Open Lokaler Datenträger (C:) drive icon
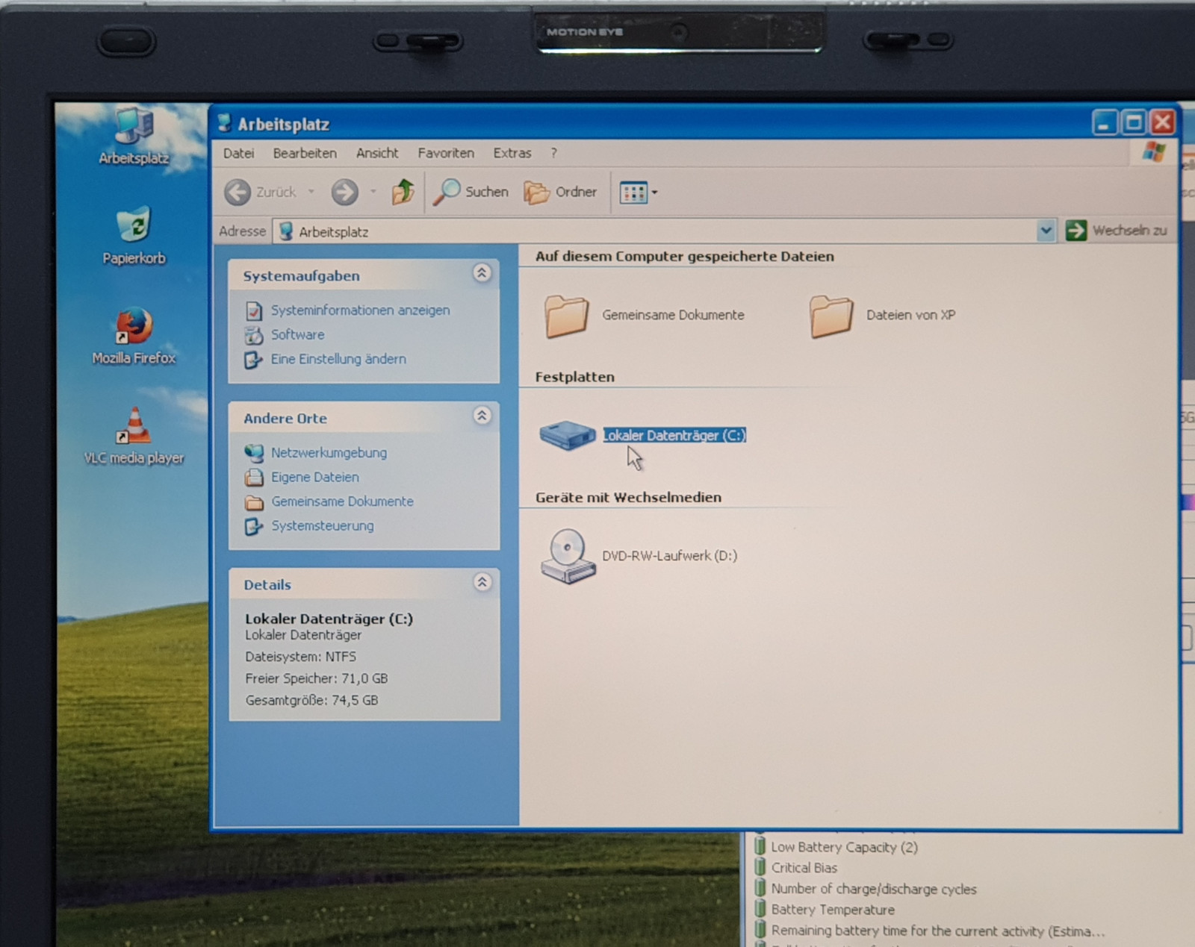The image size is (1195, 947). (567, 434)
